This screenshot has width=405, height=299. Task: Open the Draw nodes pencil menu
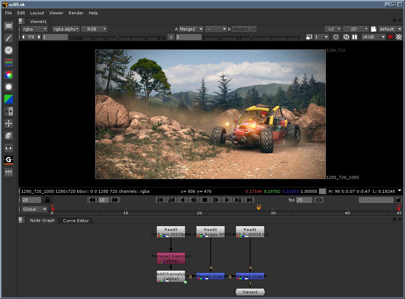(9, 38)
